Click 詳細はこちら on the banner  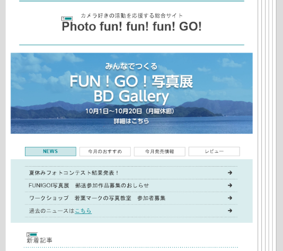pyautogui.click(x=131, y=121)
